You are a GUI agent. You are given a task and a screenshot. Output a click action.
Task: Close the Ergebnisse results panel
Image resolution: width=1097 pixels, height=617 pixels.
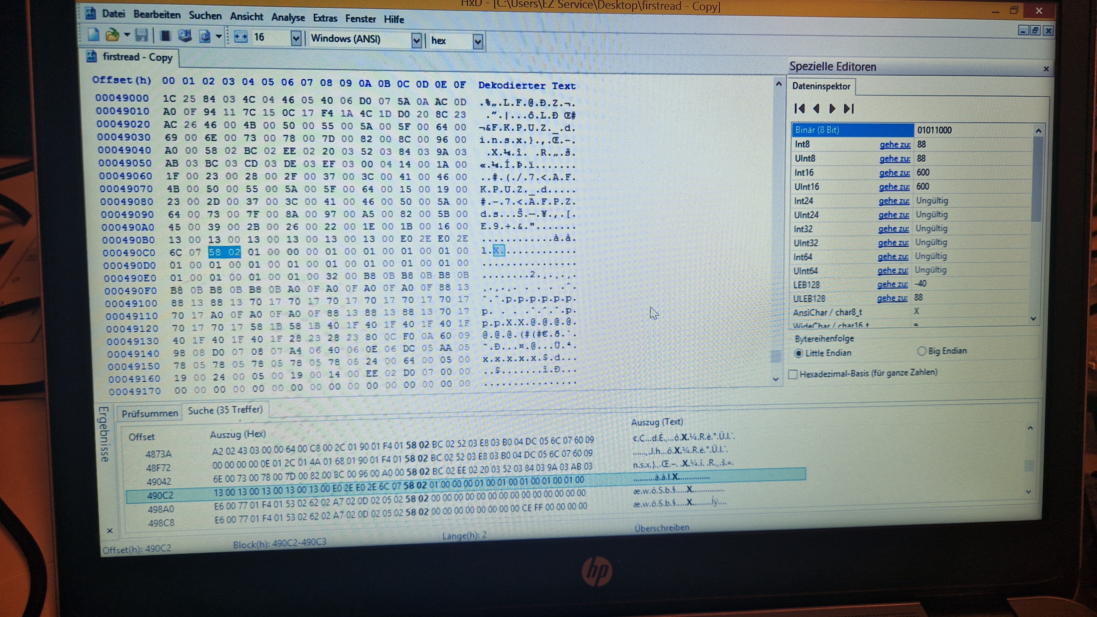click(x=110, y=531)
